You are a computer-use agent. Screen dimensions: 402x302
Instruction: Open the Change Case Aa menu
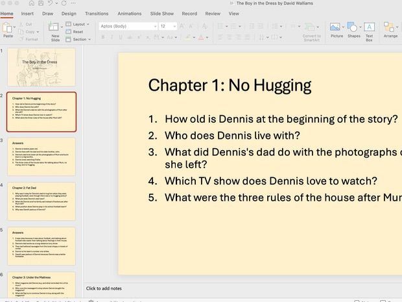[x=172, y=38]
